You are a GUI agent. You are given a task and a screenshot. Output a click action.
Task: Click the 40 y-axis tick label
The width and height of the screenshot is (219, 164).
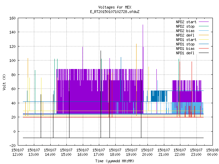pos(14,103)
